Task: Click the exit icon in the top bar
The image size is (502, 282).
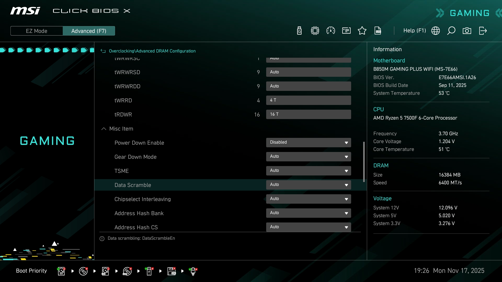Action: (x=483, y=31)
